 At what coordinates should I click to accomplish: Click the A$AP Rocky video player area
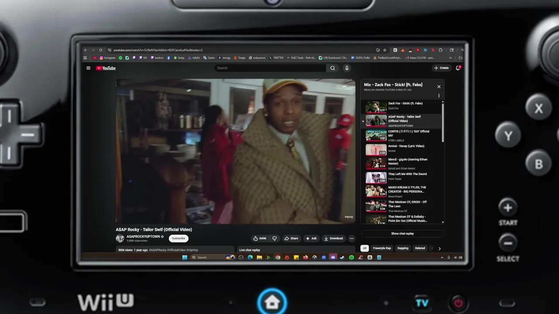point(235,151)
